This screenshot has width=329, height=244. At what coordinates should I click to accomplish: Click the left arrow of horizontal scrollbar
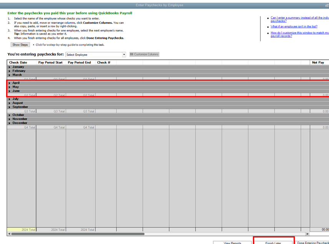point(9,234)
